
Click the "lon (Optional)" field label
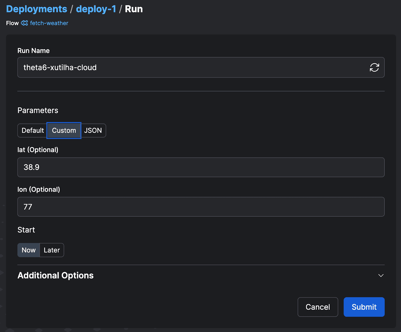coord(39,189)
